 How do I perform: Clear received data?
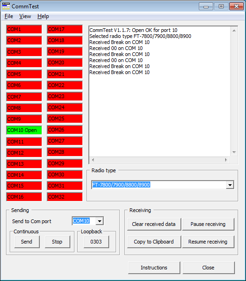(154, 224)
